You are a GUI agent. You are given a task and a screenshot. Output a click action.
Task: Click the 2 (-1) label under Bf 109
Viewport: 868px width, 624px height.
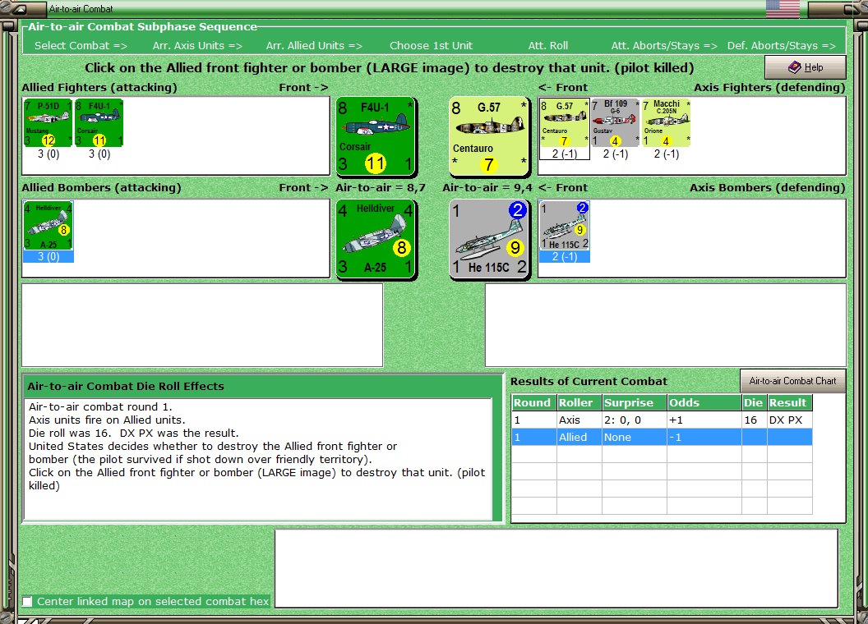[615, 154]
